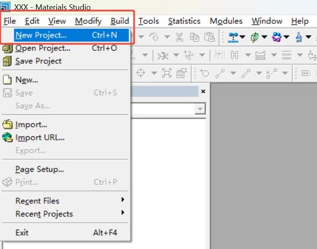Select Import URL... menu entry
Screen dimensions: 317x249
click(x=40, y=138)
